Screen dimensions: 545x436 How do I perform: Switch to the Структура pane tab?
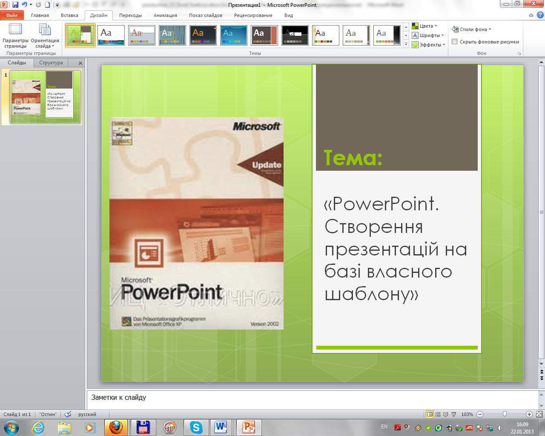51,63
